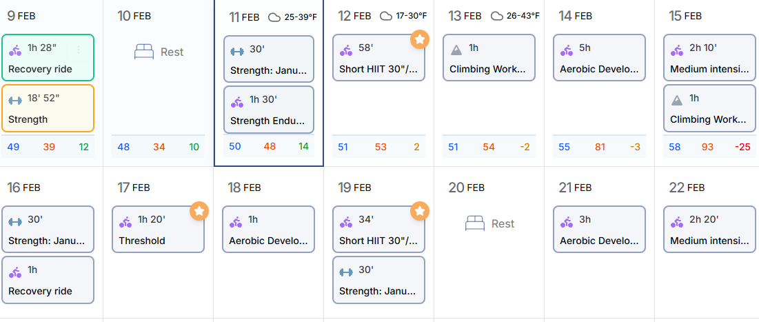Click the orange load value 93 on 15 Feb

coord(708,147)
